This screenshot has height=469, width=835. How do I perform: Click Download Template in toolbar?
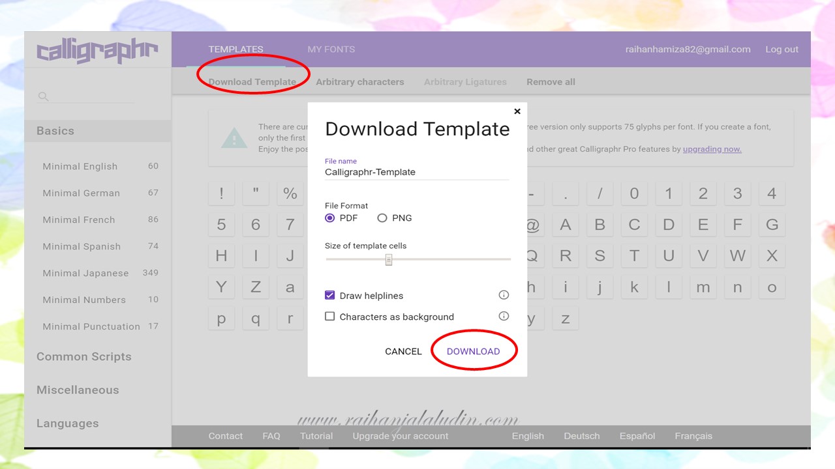252,82
